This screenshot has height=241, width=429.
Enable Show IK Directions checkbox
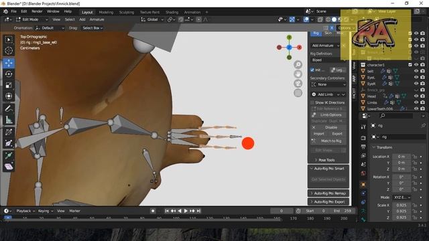pyautogui.click(x=312, y=102)
